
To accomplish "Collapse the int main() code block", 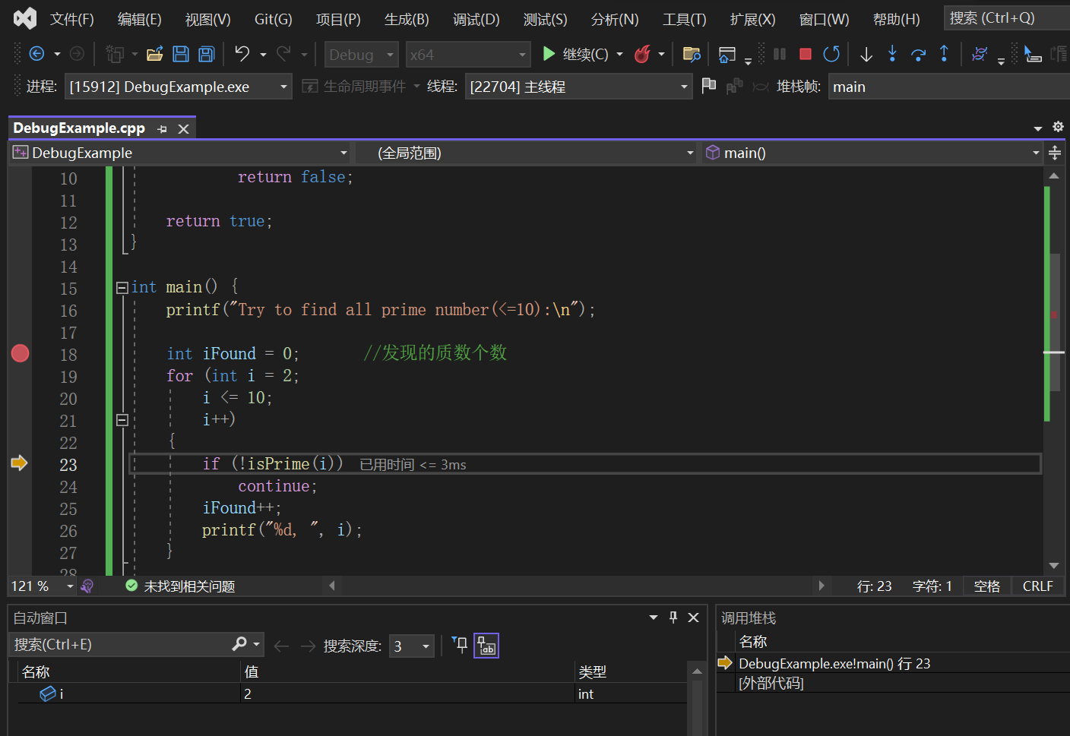I will 122,288.
